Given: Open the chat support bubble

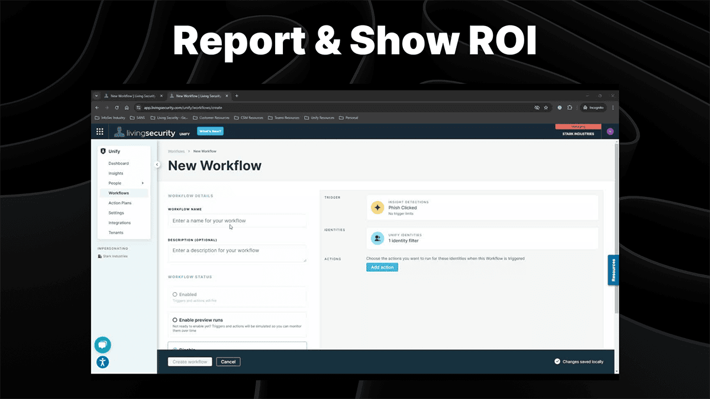Looking at the screenshot, I should (x=102, y=345).
